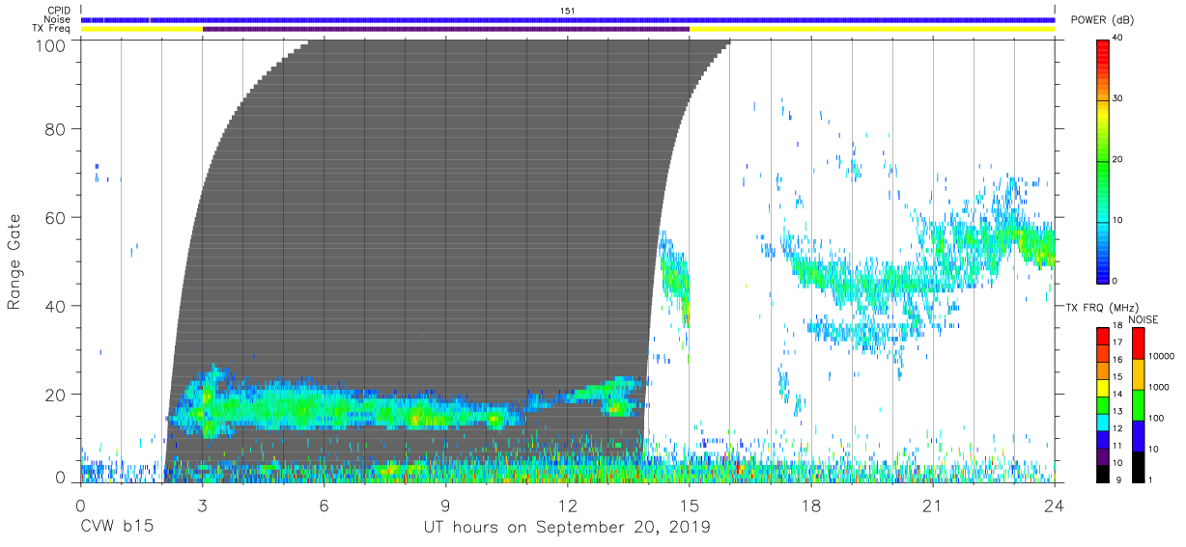Click the 'Noise' row label at top left

point(59,19)
